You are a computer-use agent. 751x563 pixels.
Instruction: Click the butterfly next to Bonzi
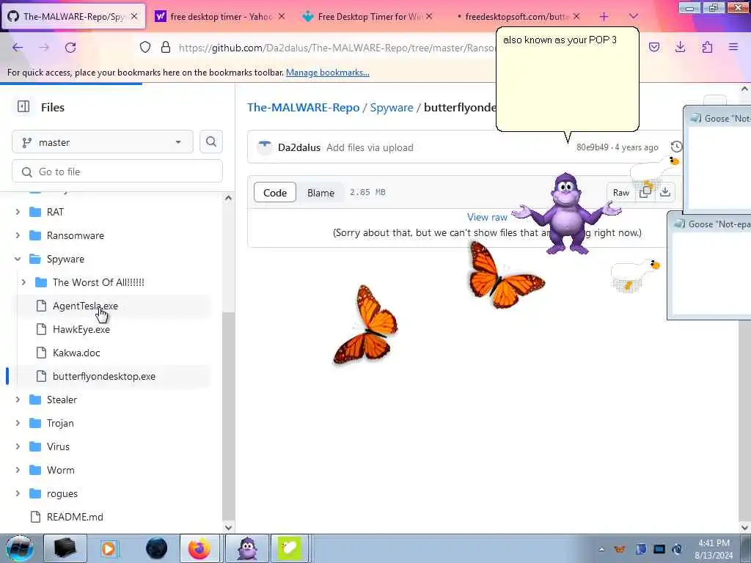click(505, 276)
